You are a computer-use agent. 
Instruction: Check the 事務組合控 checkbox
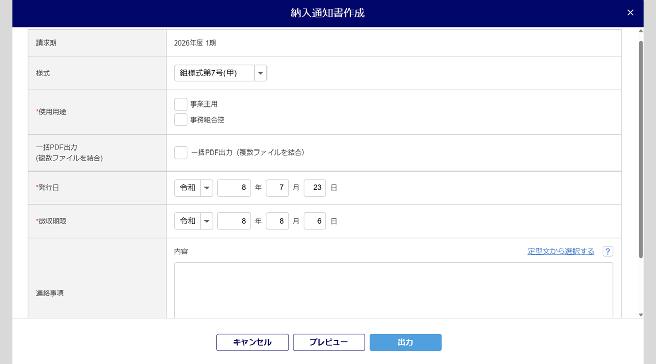click(x=180, y=120)
